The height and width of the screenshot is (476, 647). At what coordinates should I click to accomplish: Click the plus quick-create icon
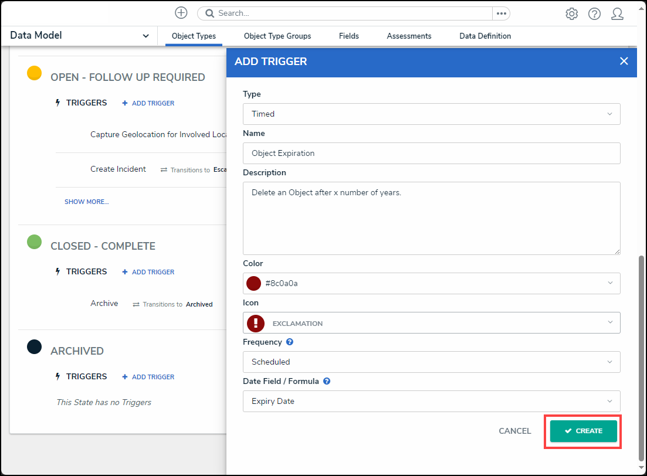pos(181,13)
